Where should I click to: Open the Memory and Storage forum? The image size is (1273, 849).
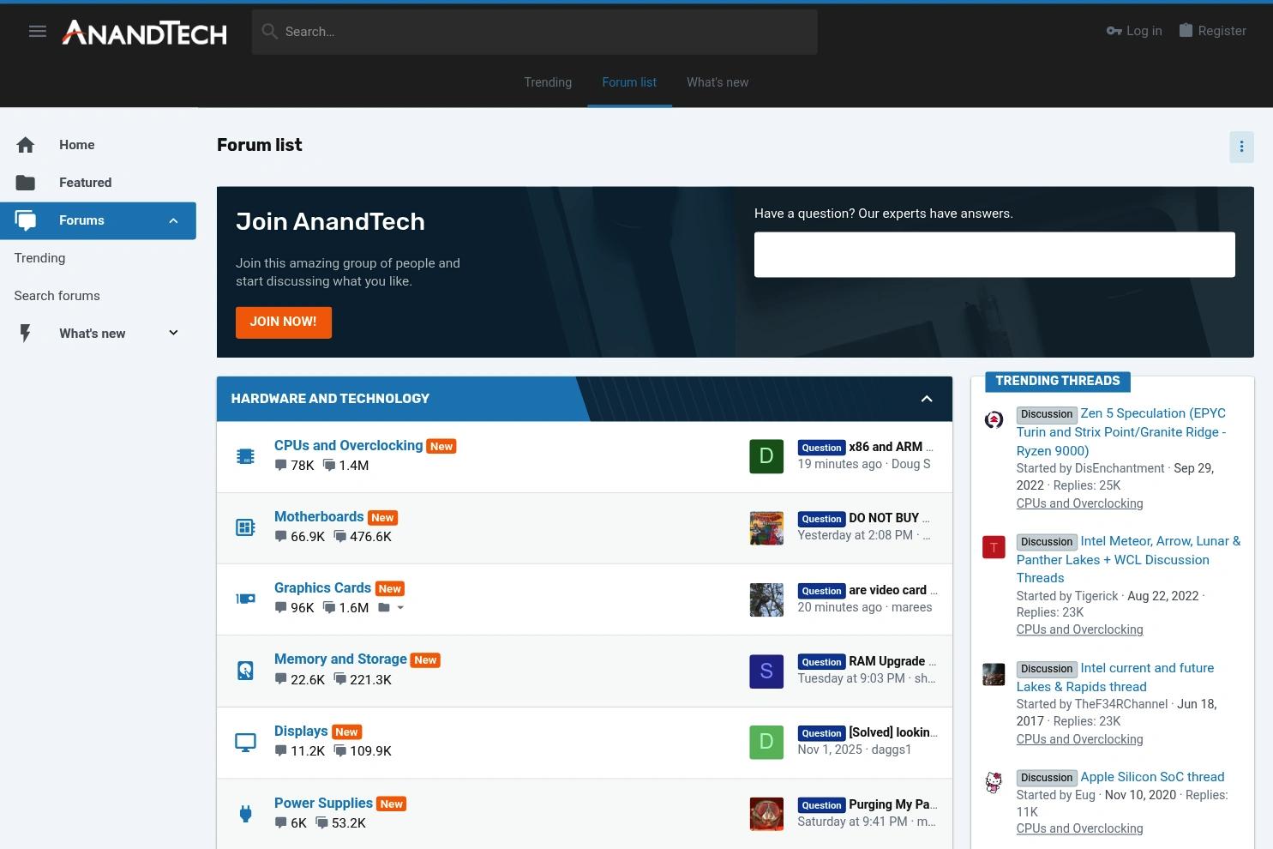[x=340, y=659]
